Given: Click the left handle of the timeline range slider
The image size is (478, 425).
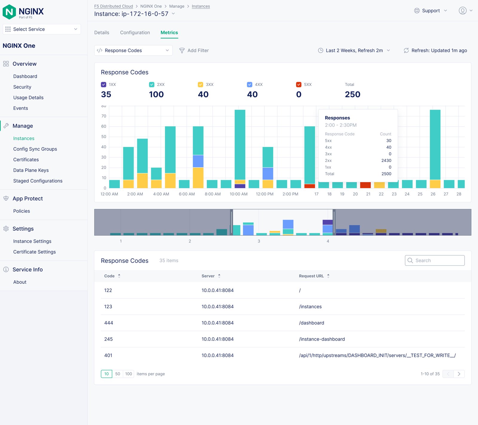Looking at the screenshot, I should tap(232, 222).
